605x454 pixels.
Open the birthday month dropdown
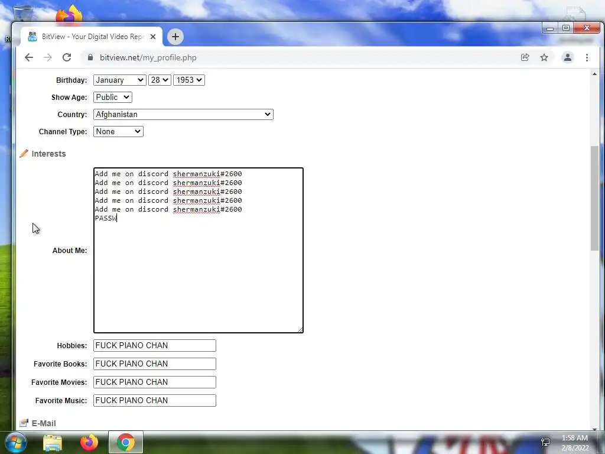coord(119,80)
